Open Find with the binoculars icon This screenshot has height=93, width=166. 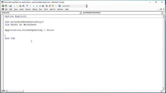(23, 6)
